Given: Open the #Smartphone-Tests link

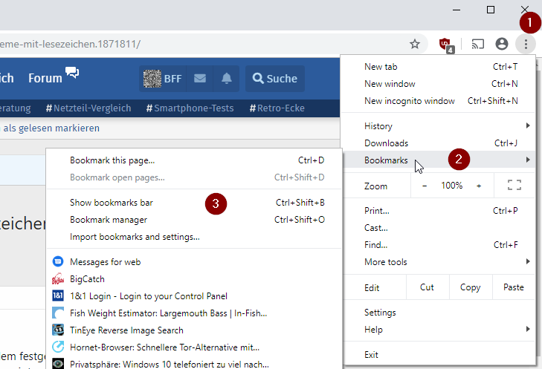Looking at the screenshot, I should (x=190, y=108).
